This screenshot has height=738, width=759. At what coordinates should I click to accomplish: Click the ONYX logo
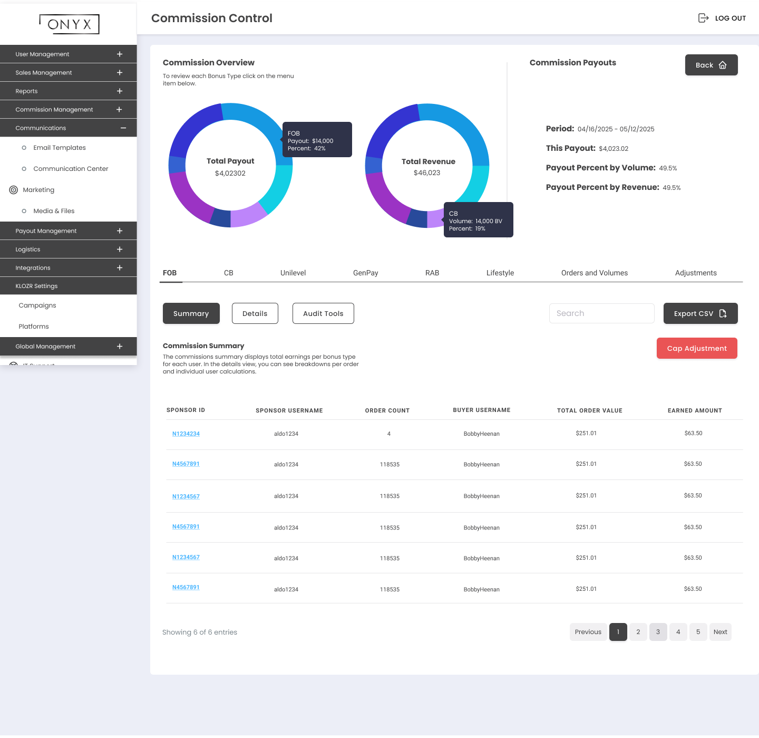[x=69, y=24]
